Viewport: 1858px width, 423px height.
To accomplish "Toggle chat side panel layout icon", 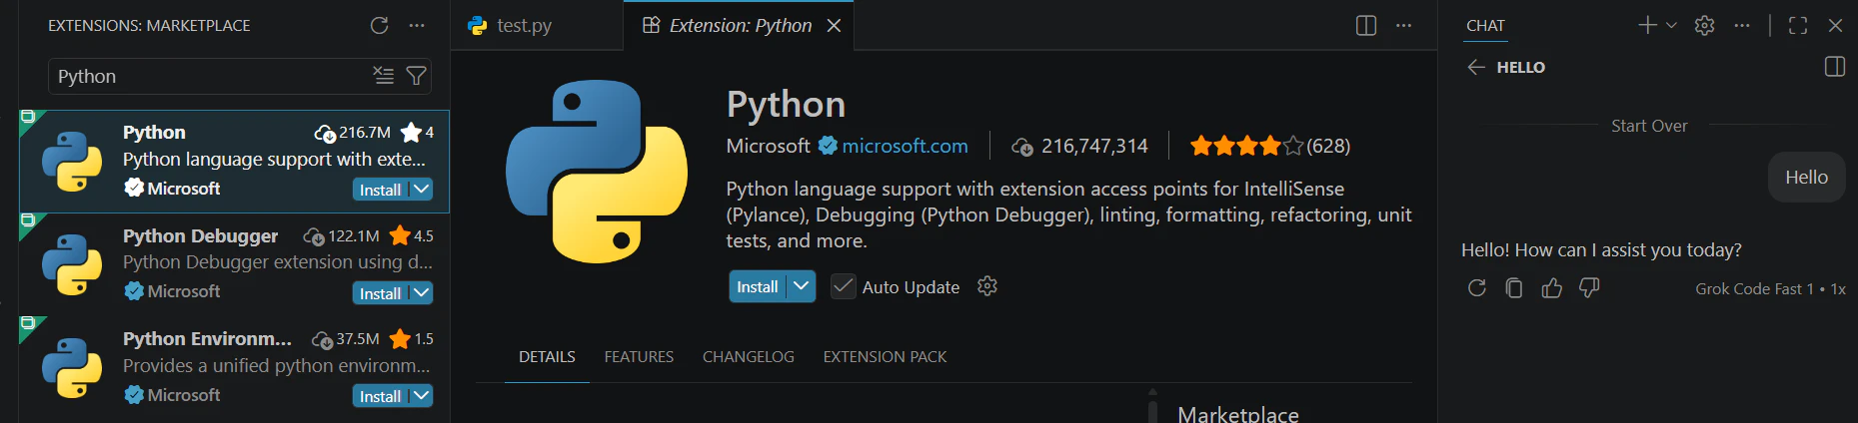I will 1835,67.
